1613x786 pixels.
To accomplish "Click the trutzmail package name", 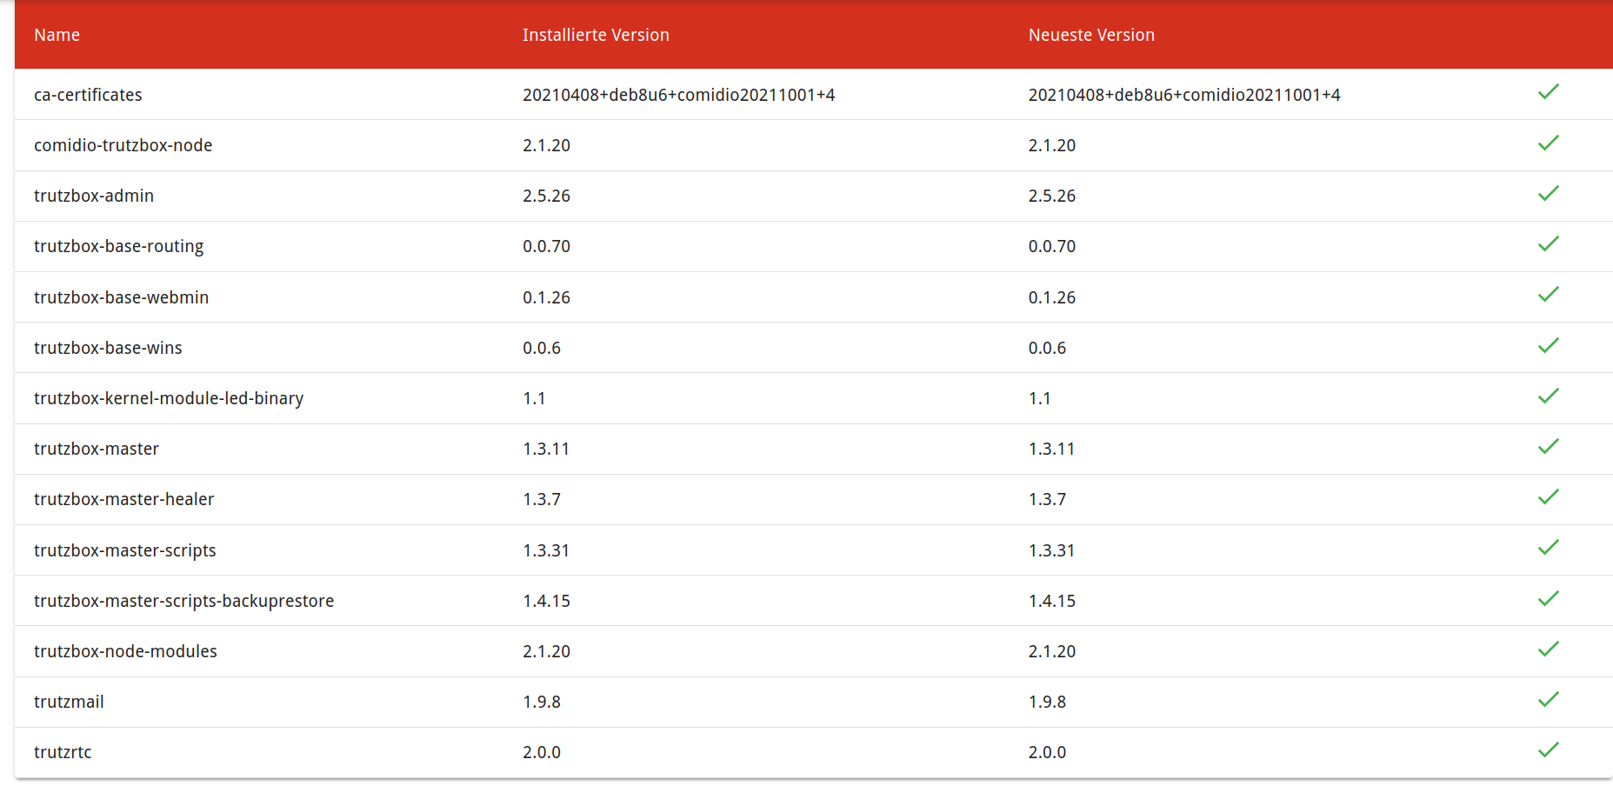I will click(x=69, y=702).
